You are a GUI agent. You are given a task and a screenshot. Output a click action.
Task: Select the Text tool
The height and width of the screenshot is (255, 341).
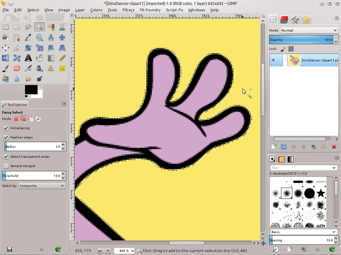point(28,58)
